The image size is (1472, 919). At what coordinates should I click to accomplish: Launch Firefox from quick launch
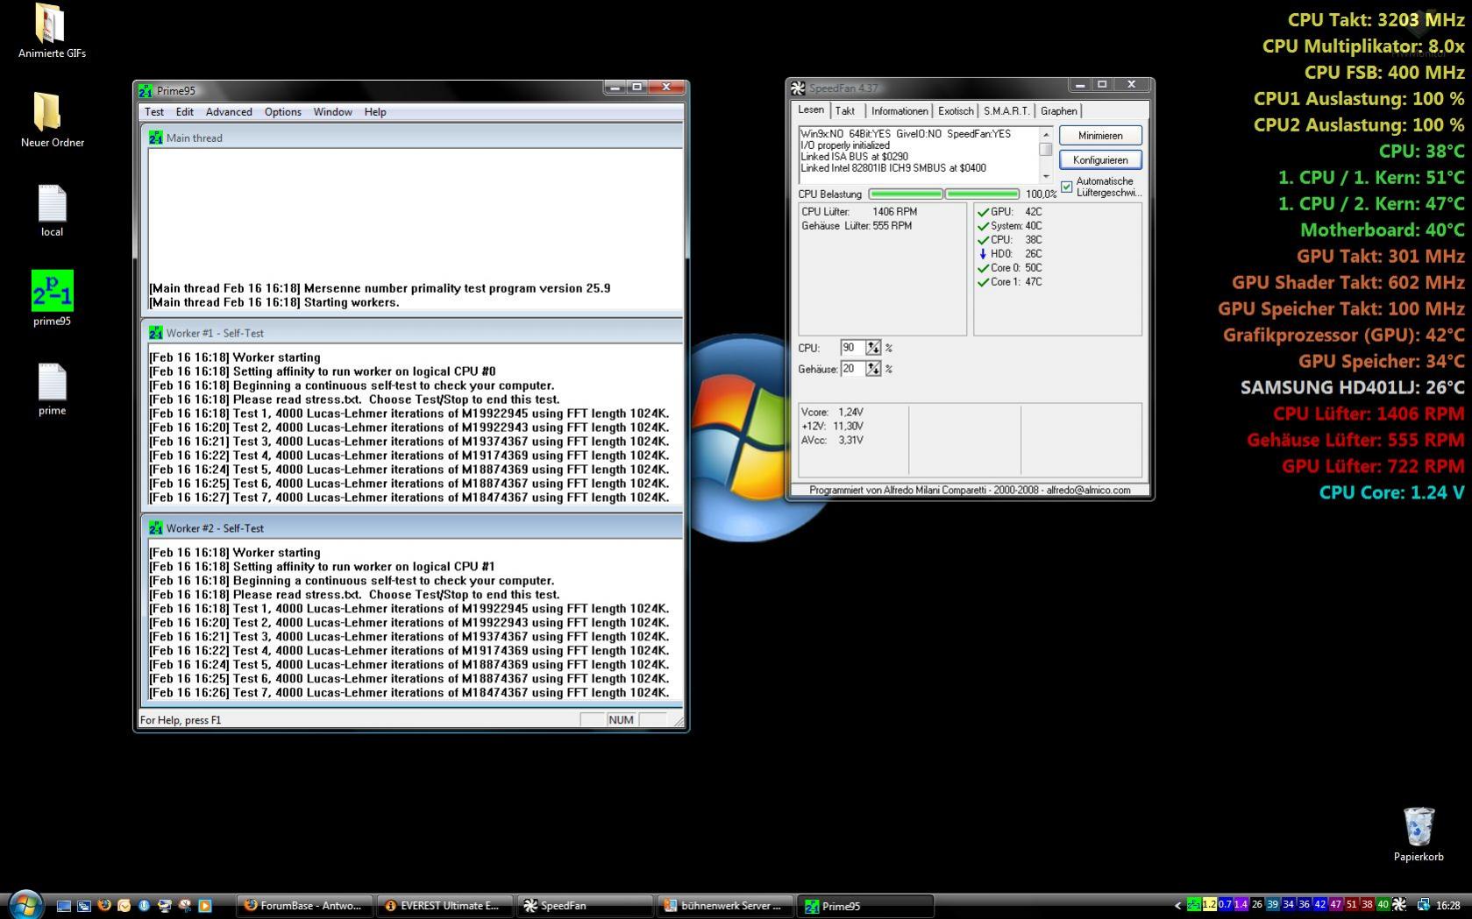(x=103, y=906)
